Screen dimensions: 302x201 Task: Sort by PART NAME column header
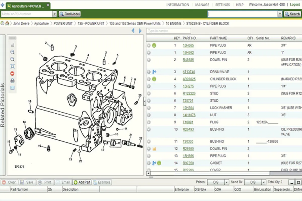[218, 38]
